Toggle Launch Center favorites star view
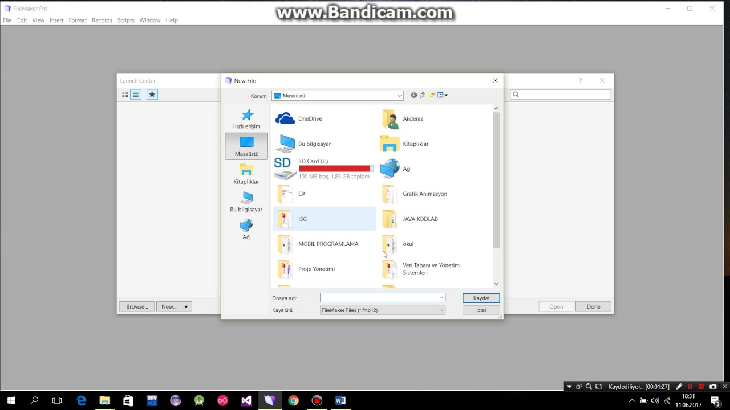The width and height of the screenshot is (730, 410). click(x=152, y=95)
